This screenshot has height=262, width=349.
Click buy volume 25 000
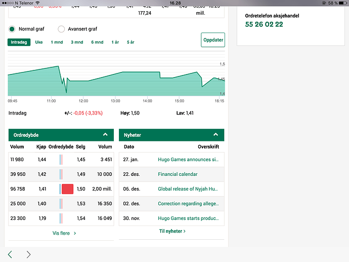tap(18, 204)
